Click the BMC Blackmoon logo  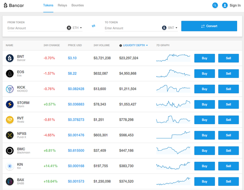10,151
